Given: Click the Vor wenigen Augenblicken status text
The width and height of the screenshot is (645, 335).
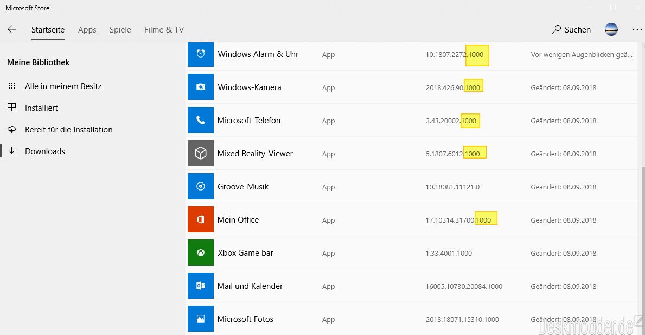Looking at the screenshot, I should [x=582, y=54].
